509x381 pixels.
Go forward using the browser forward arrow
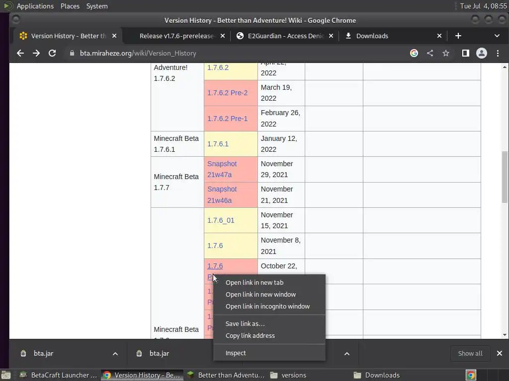tap(36, 53)
